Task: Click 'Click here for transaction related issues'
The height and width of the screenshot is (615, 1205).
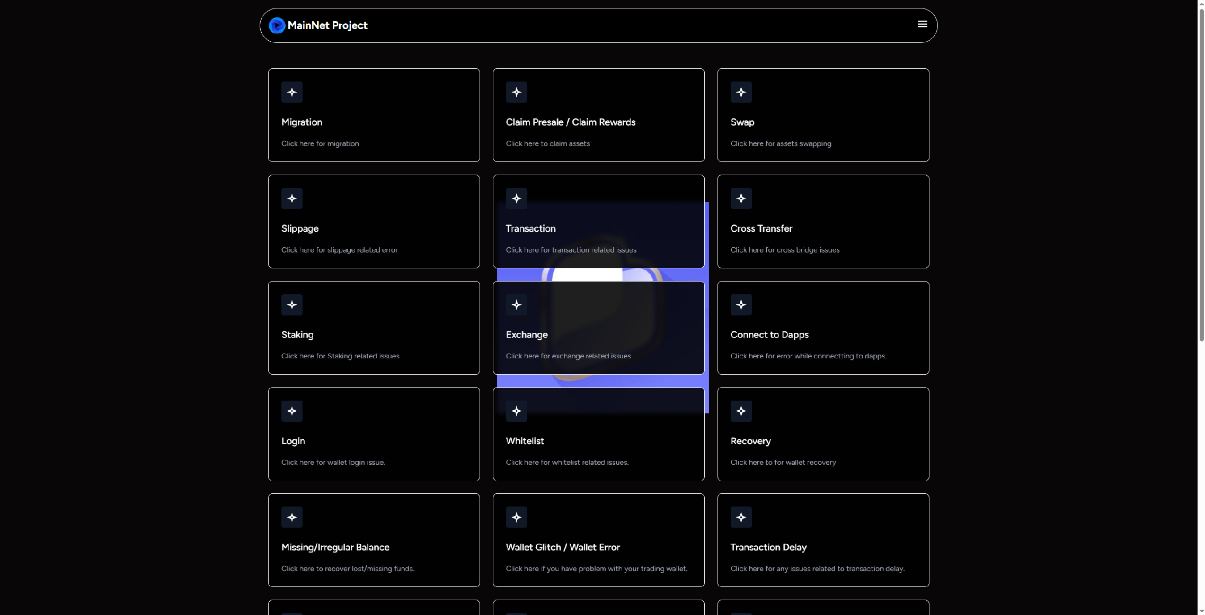Action: 571,250
